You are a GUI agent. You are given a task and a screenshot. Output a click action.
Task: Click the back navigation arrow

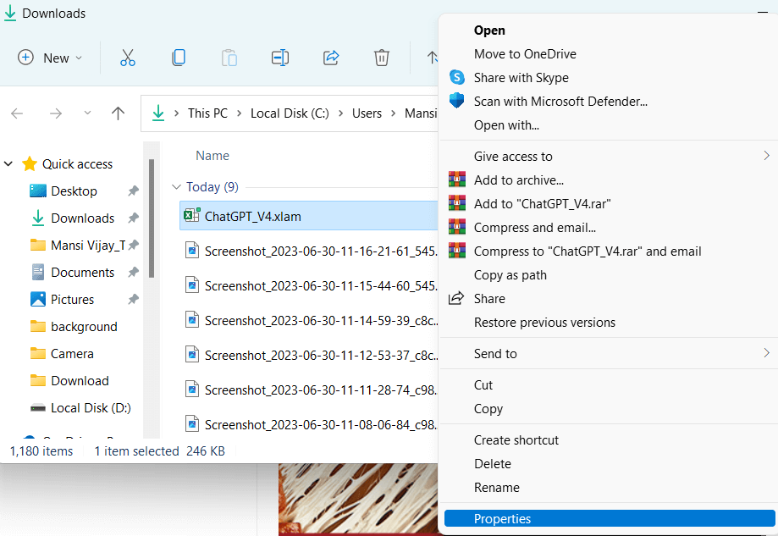click(17, 113)
